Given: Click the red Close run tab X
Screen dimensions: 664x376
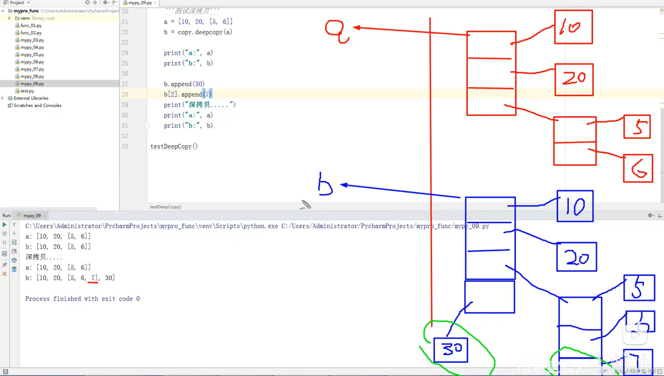Looking at the screenshot, I should pos(4,274).
